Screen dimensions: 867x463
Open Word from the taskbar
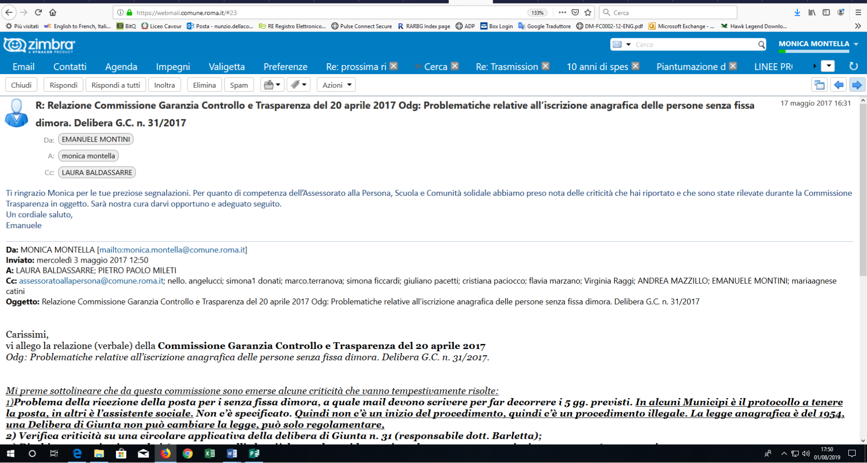pyautogui.click(x=232, y=453)
